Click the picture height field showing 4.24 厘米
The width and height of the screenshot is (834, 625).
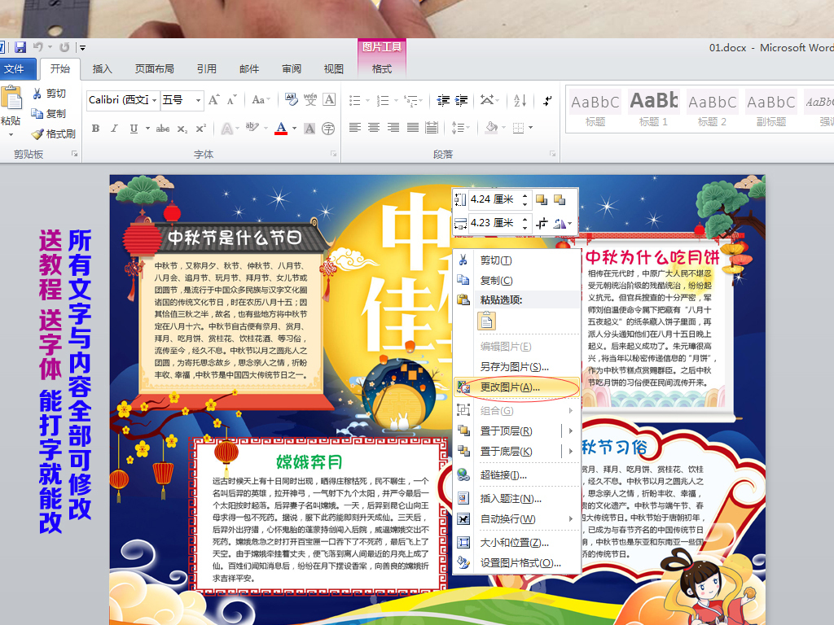[491, 199]
